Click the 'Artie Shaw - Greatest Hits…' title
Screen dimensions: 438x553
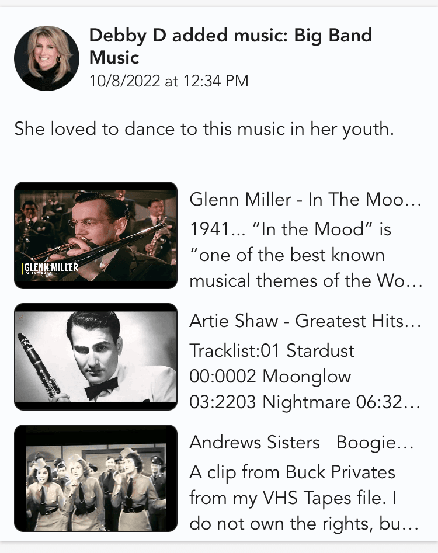pyautogui.click(x=305, y=321)
